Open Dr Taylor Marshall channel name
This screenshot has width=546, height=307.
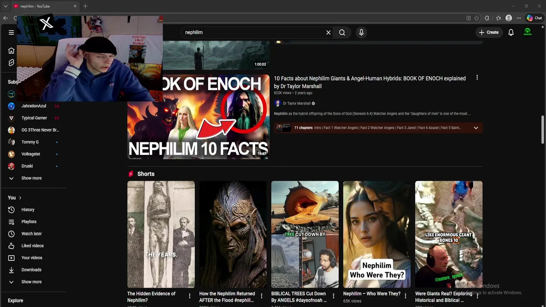pos(296,103)
